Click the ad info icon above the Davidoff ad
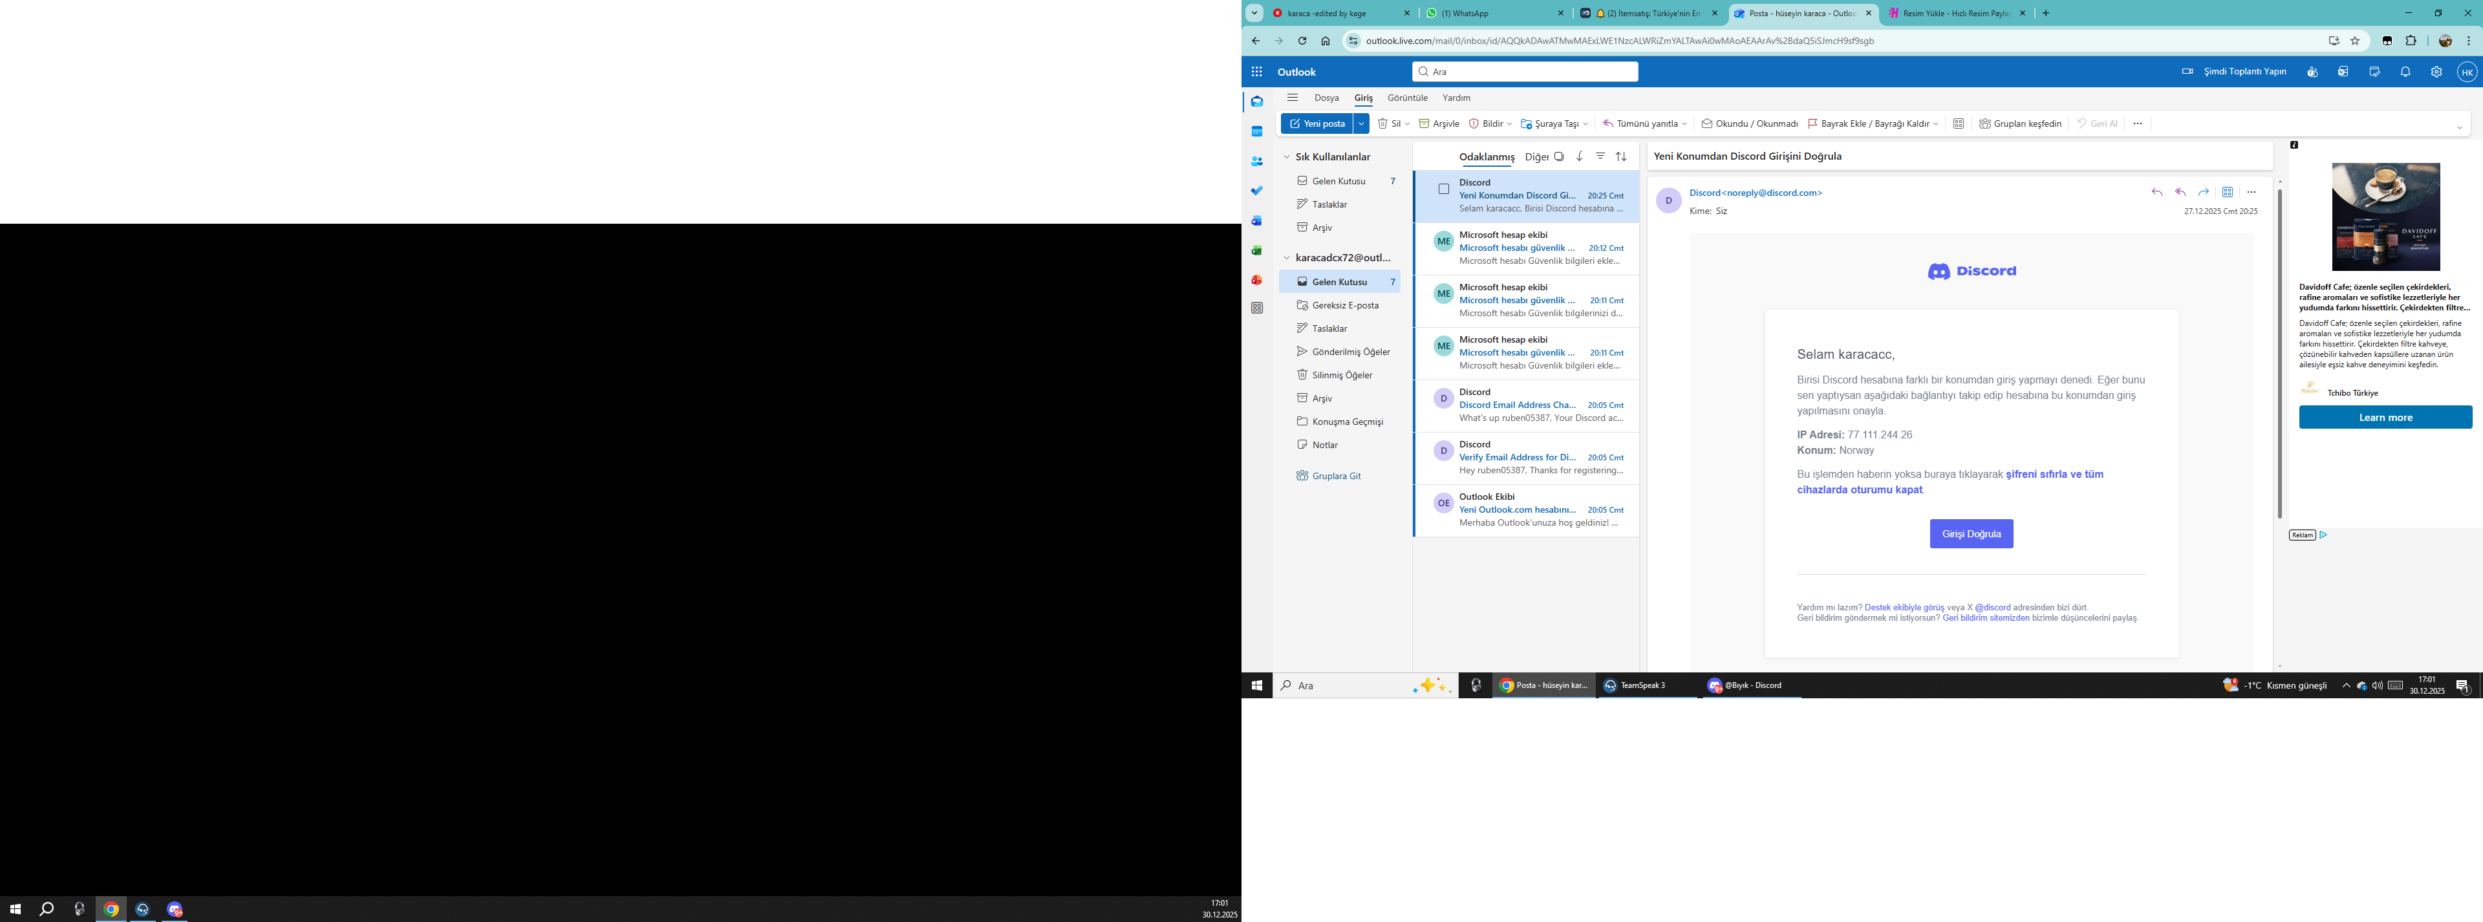The width and height of the screenshot is (2483, 922). coord(2294,145)
